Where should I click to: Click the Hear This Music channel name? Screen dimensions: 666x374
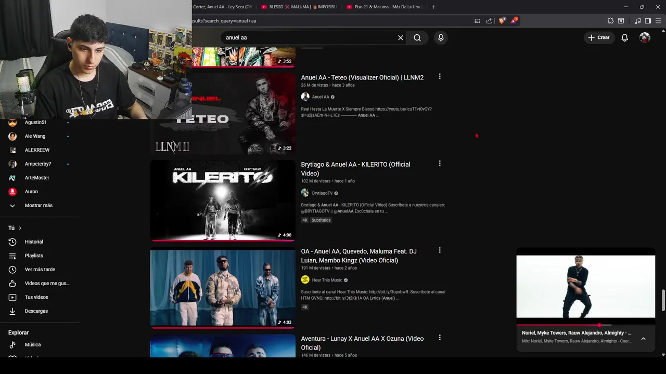tap(327, 280)
